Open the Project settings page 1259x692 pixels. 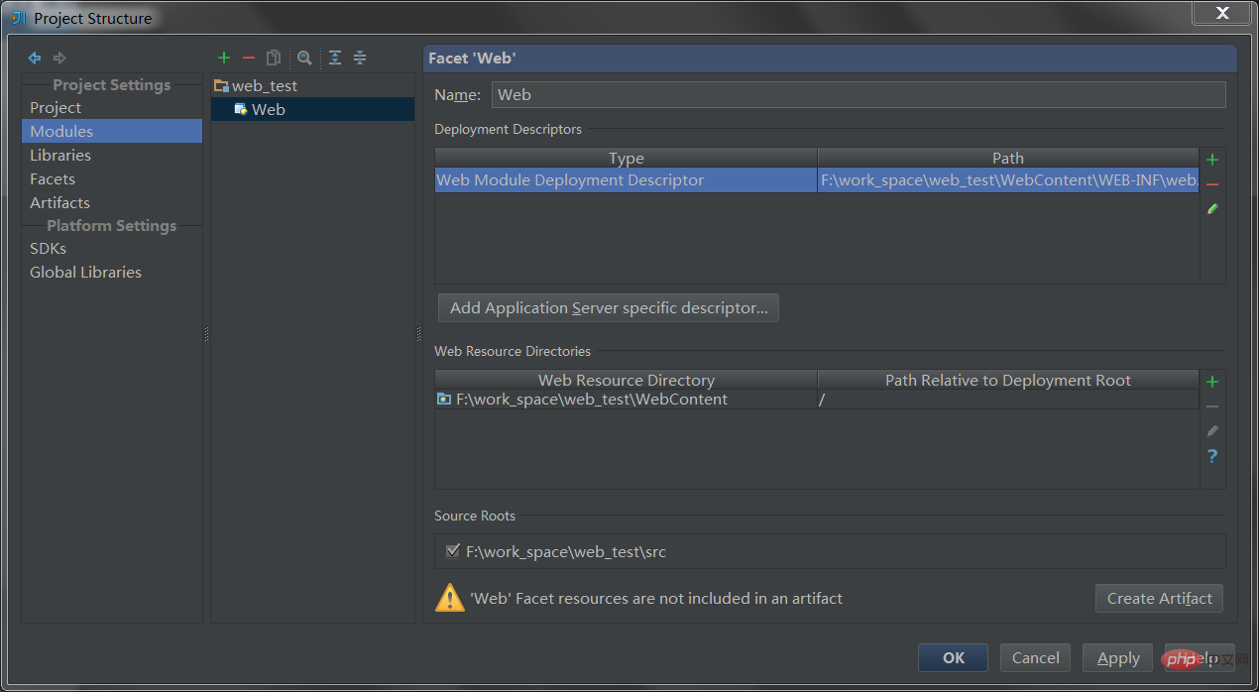point(56,107)
